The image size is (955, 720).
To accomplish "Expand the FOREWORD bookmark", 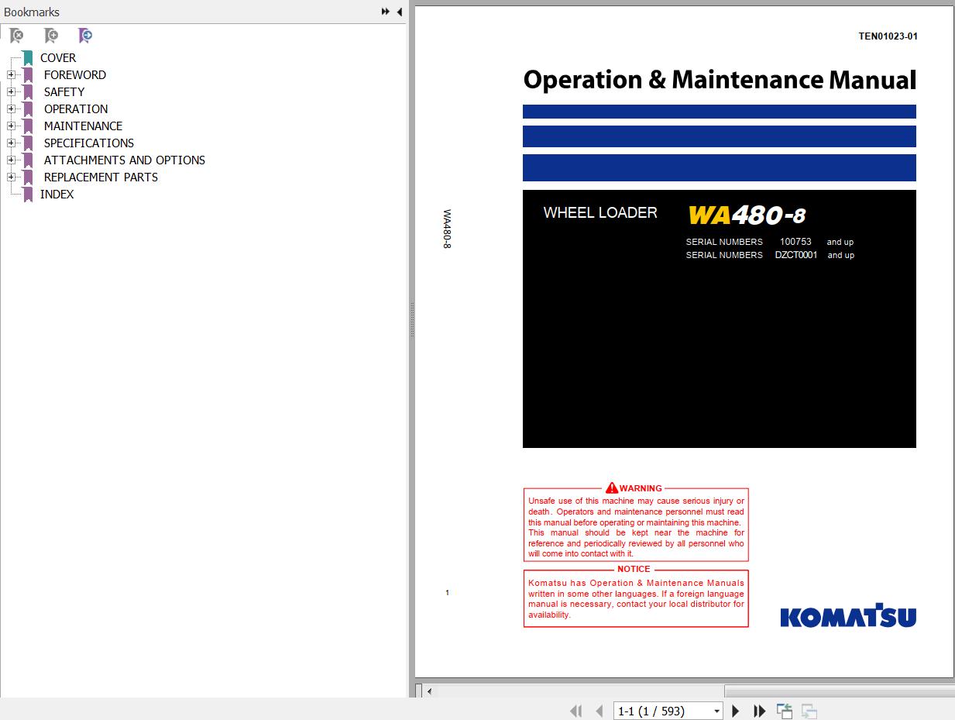I will point(11,75).
